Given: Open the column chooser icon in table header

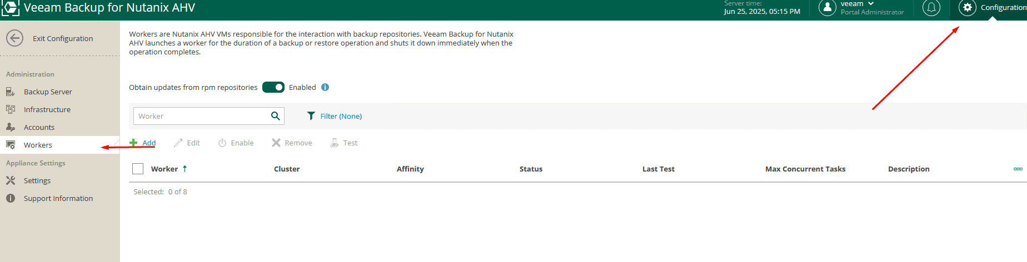Looking at the screenshot, I should (x=1018, y=169).
